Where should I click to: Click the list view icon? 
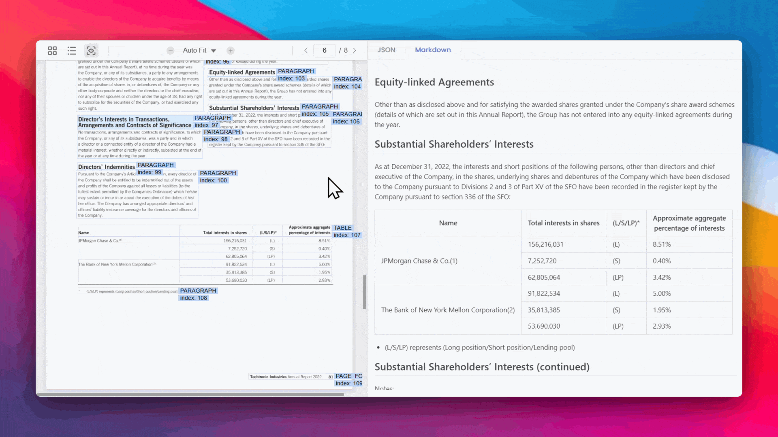72,50
